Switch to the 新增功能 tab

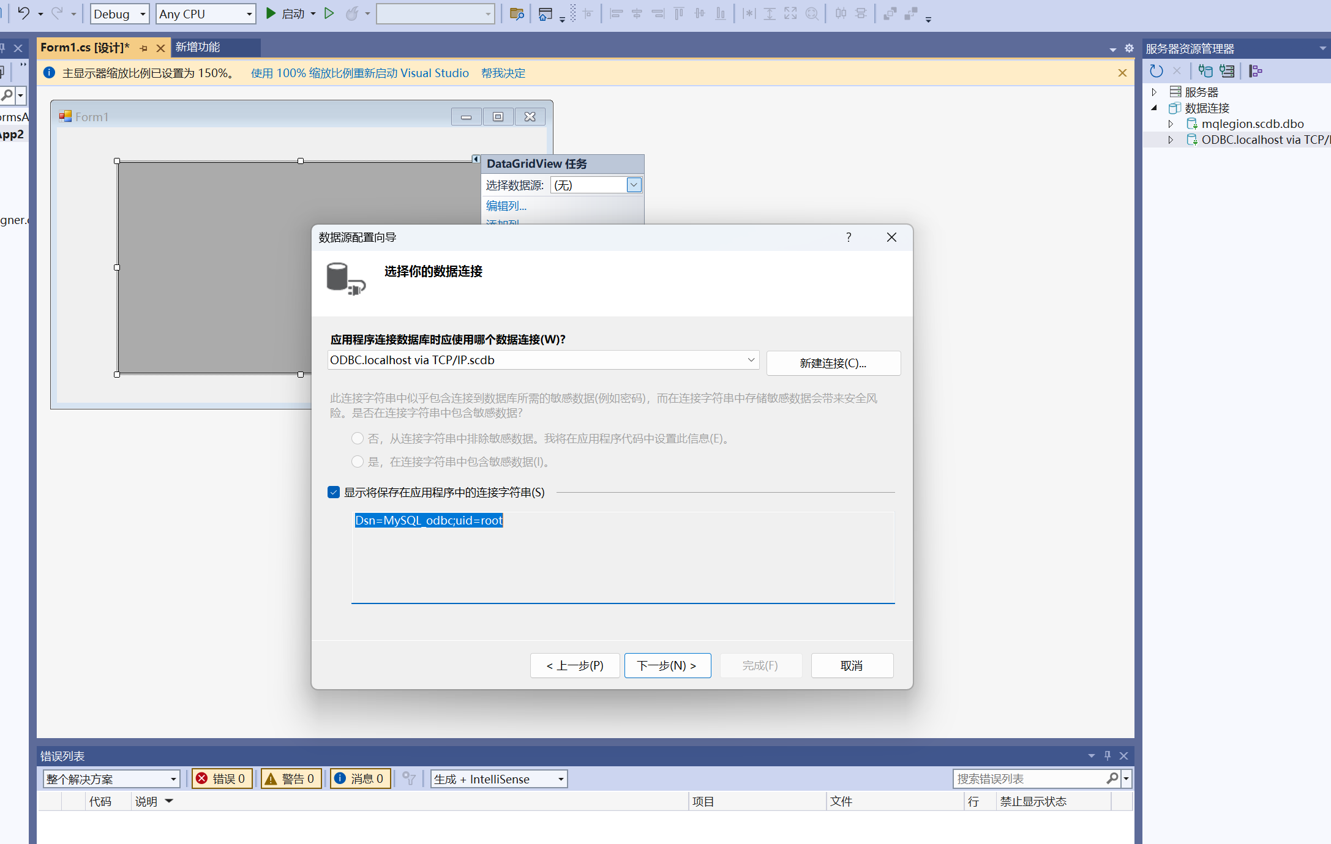point(198,47)
